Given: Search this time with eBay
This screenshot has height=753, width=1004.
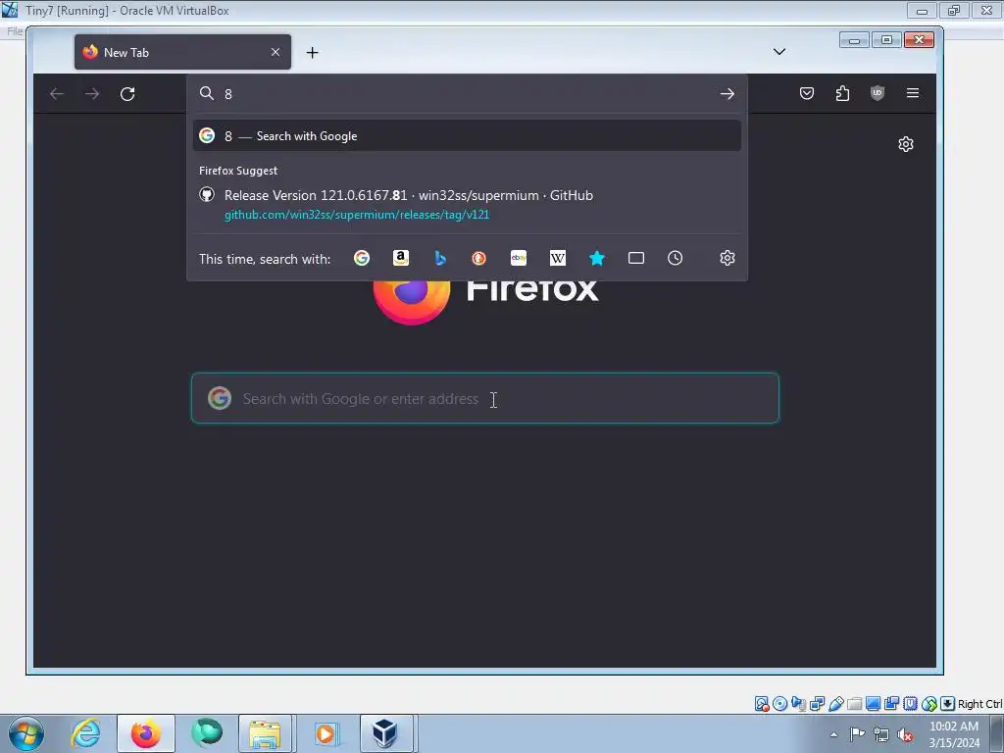Looking at the screenshot, I should [519, 258].
